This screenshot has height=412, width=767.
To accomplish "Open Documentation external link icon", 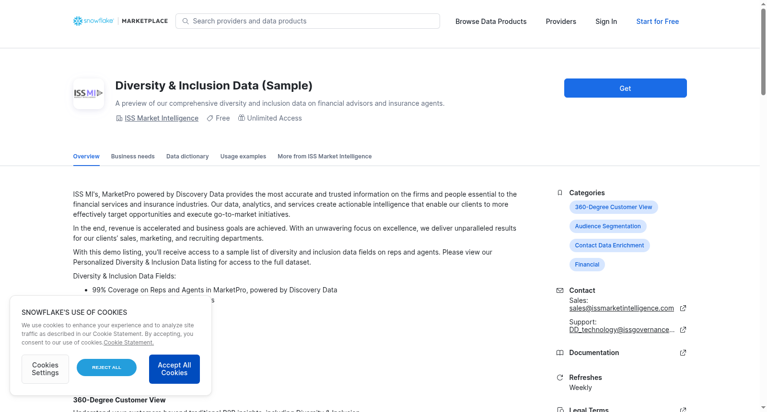I will tap(683, 353).
